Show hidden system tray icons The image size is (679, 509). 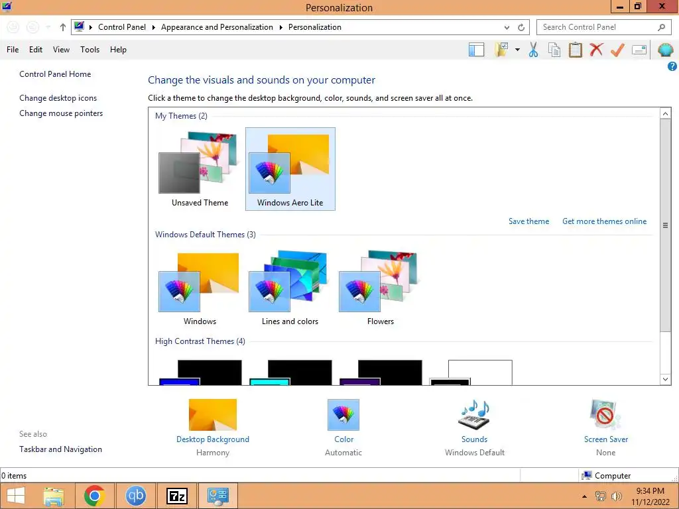[x=585, y=496]
